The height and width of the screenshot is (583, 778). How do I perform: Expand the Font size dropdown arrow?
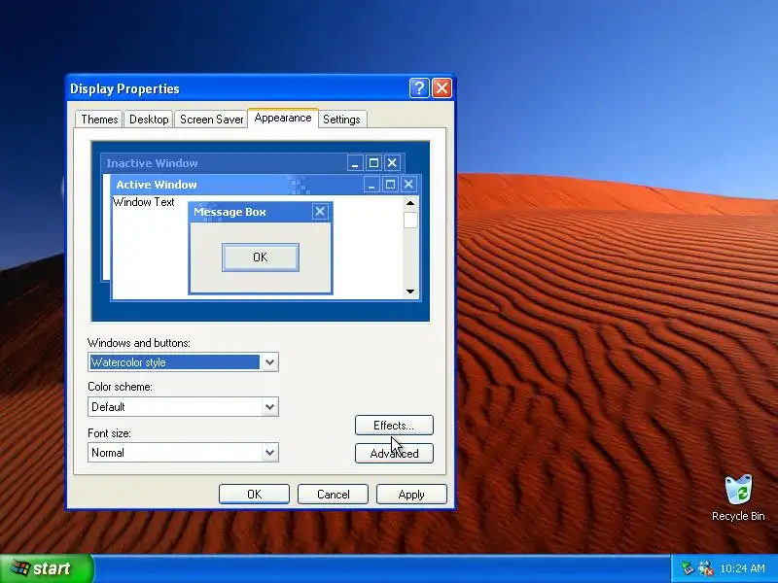pos(269,453)
